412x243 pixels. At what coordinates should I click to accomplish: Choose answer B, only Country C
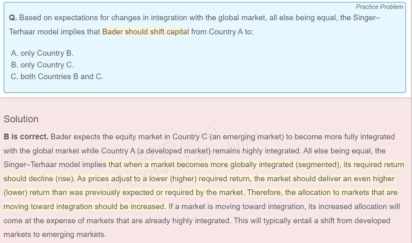[x=42, y=65]
